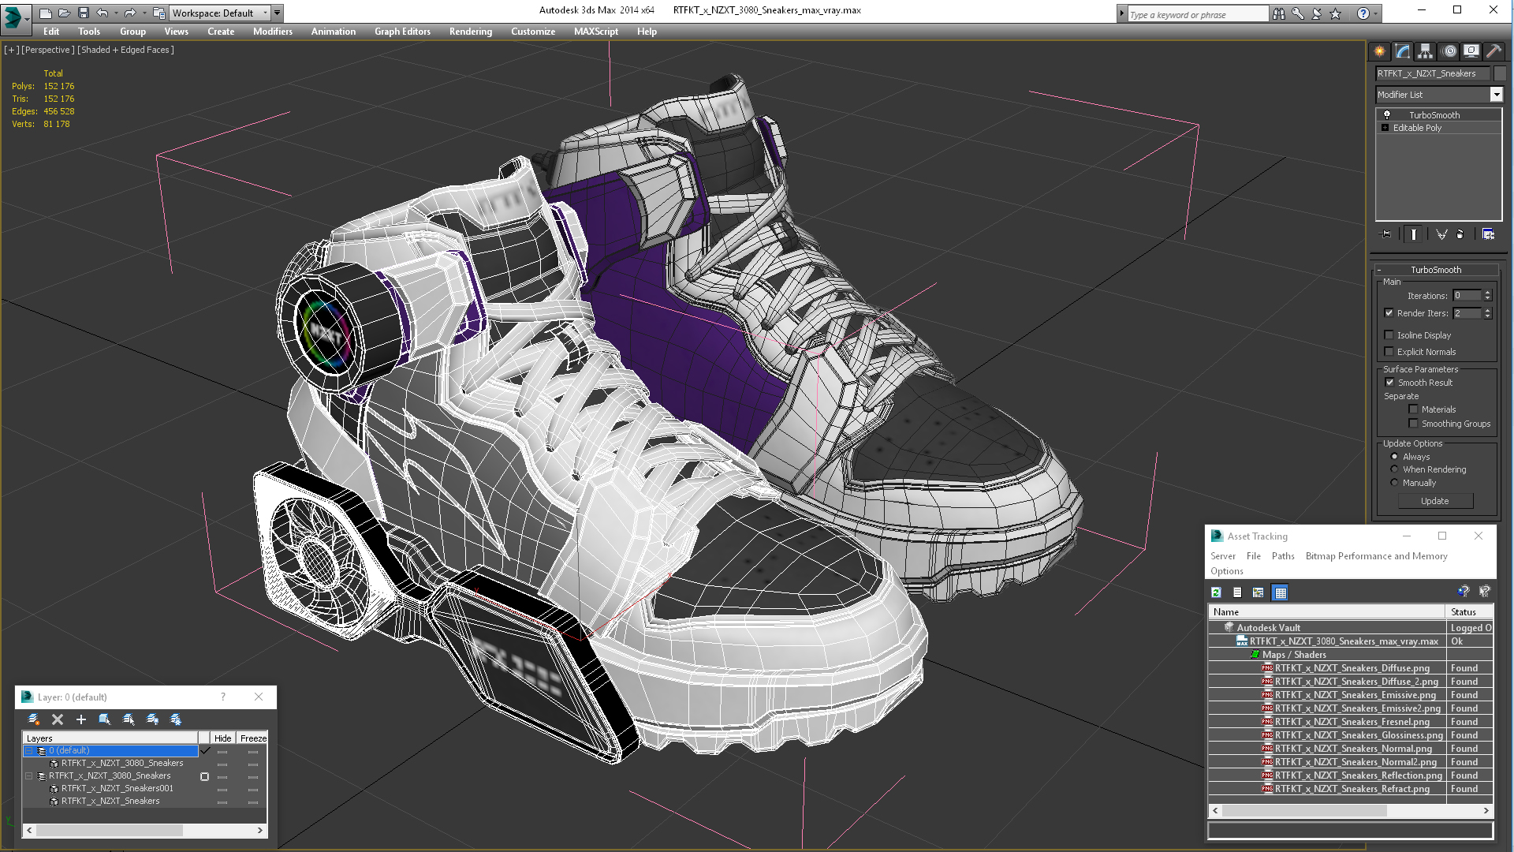Click Add Selected Objects plus icon

80,719
